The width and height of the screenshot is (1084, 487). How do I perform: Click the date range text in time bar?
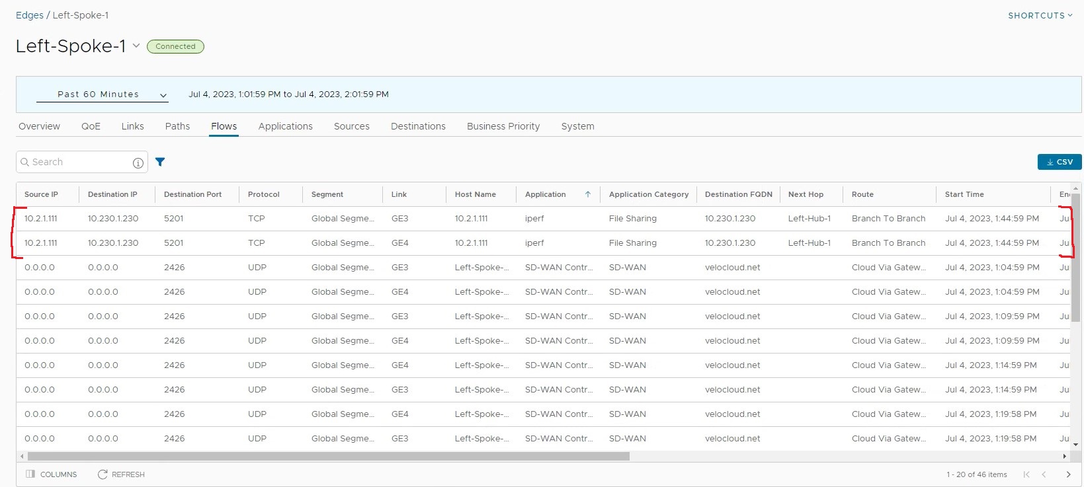[x=288, y=94]
